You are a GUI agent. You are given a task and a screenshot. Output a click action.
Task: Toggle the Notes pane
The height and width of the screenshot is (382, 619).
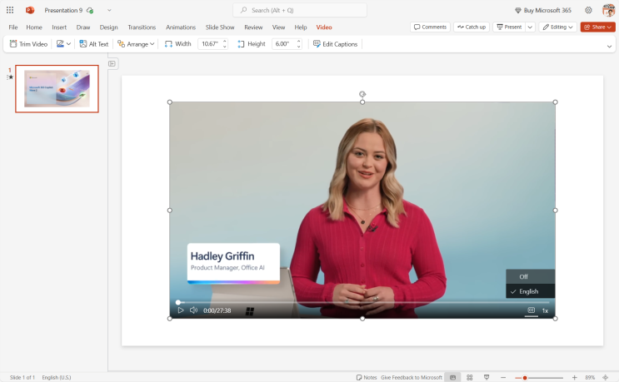click(x=366, y=377)
